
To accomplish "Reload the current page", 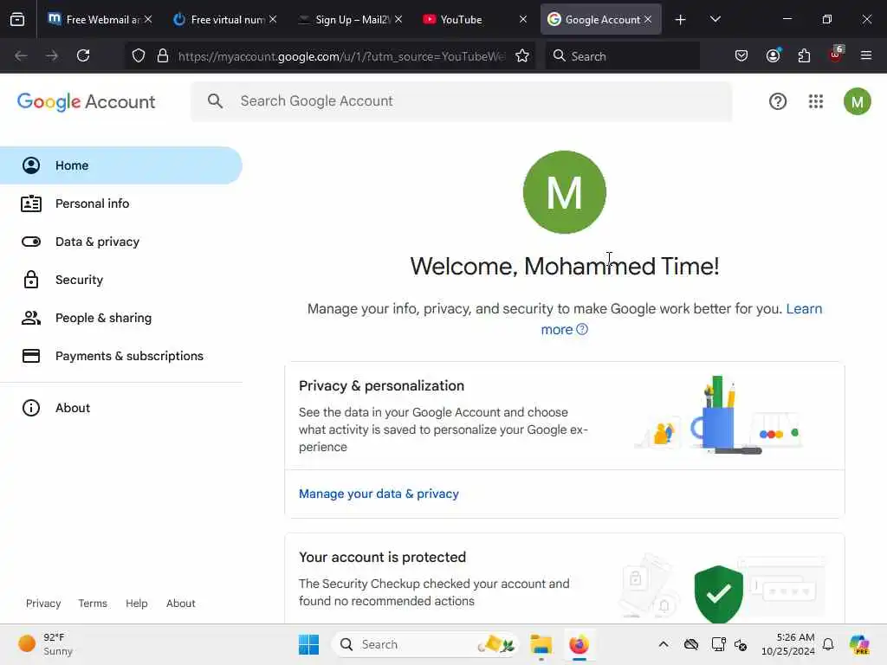I will click(83, 55).
